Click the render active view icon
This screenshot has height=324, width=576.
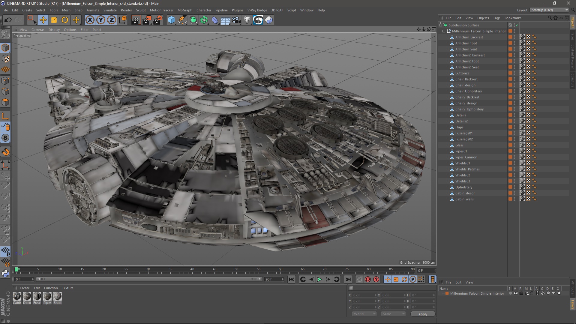pyautogui.click(x=136, y=20)
